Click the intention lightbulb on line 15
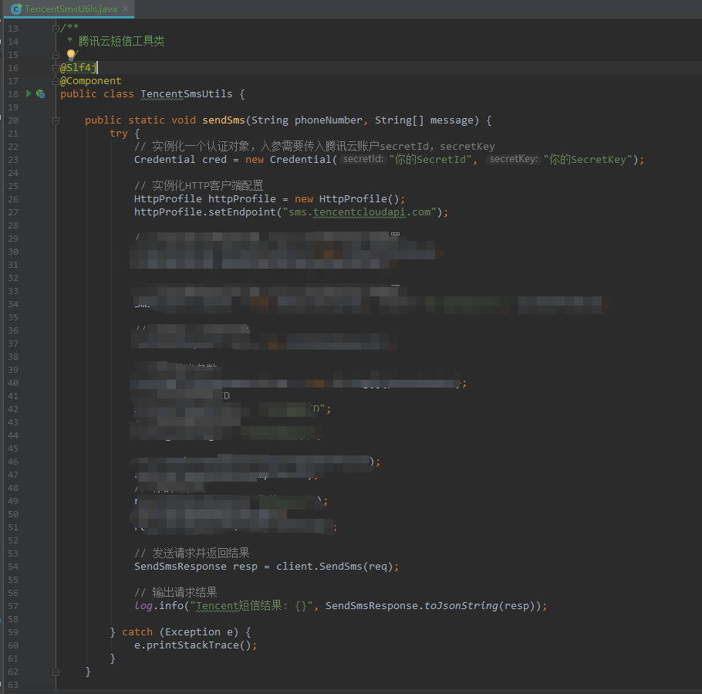Viewport: 702px width, 694px height. 70,55
